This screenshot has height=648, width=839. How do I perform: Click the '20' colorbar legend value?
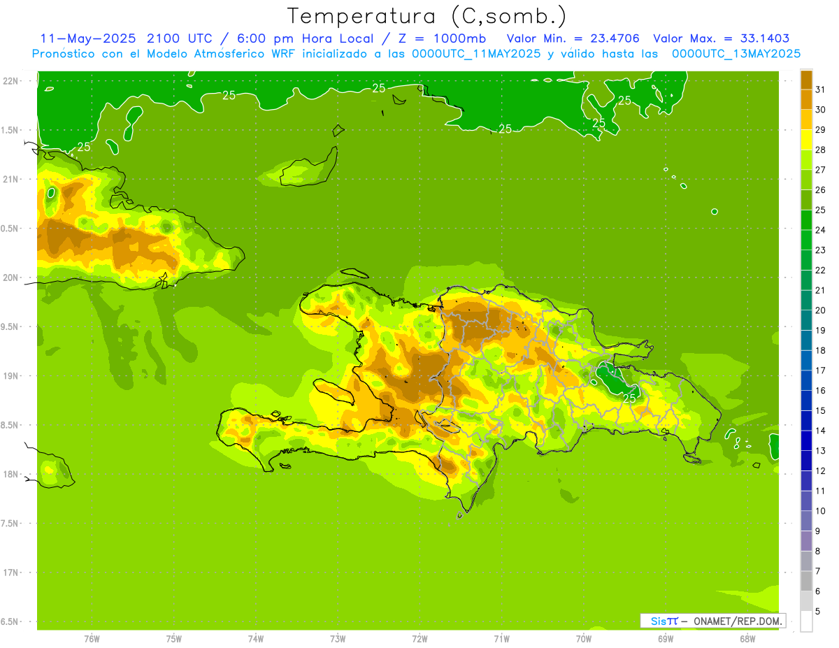pyautogui.click(x=821, y=310)
